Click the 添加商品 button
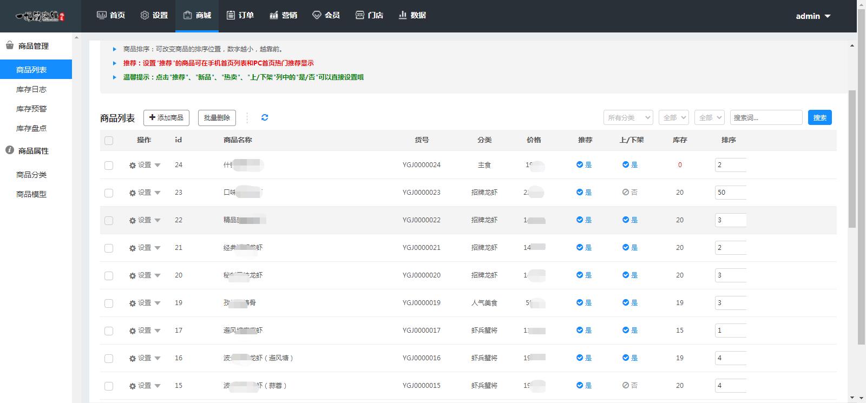This screenshot has height=403, width=866. point(166,117)
